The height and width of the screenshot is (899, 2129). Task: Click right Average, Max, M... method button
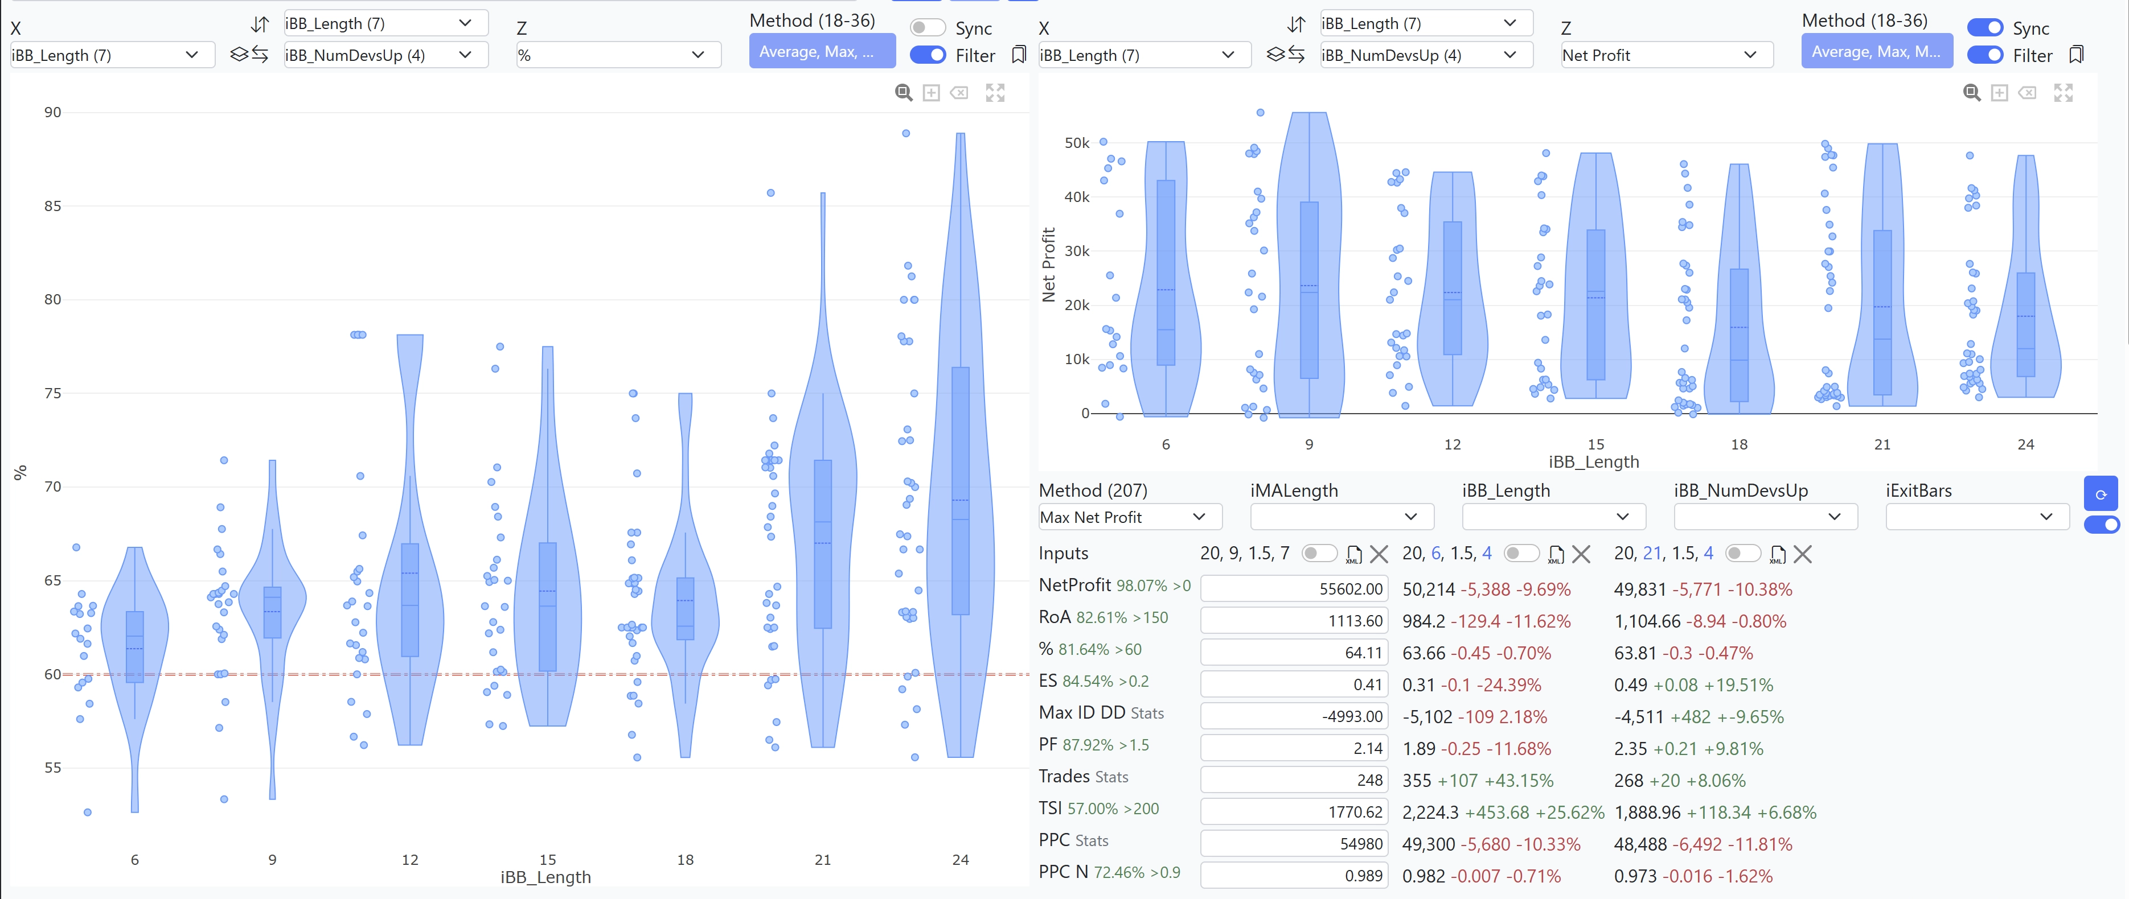(x=1876, y=51)
